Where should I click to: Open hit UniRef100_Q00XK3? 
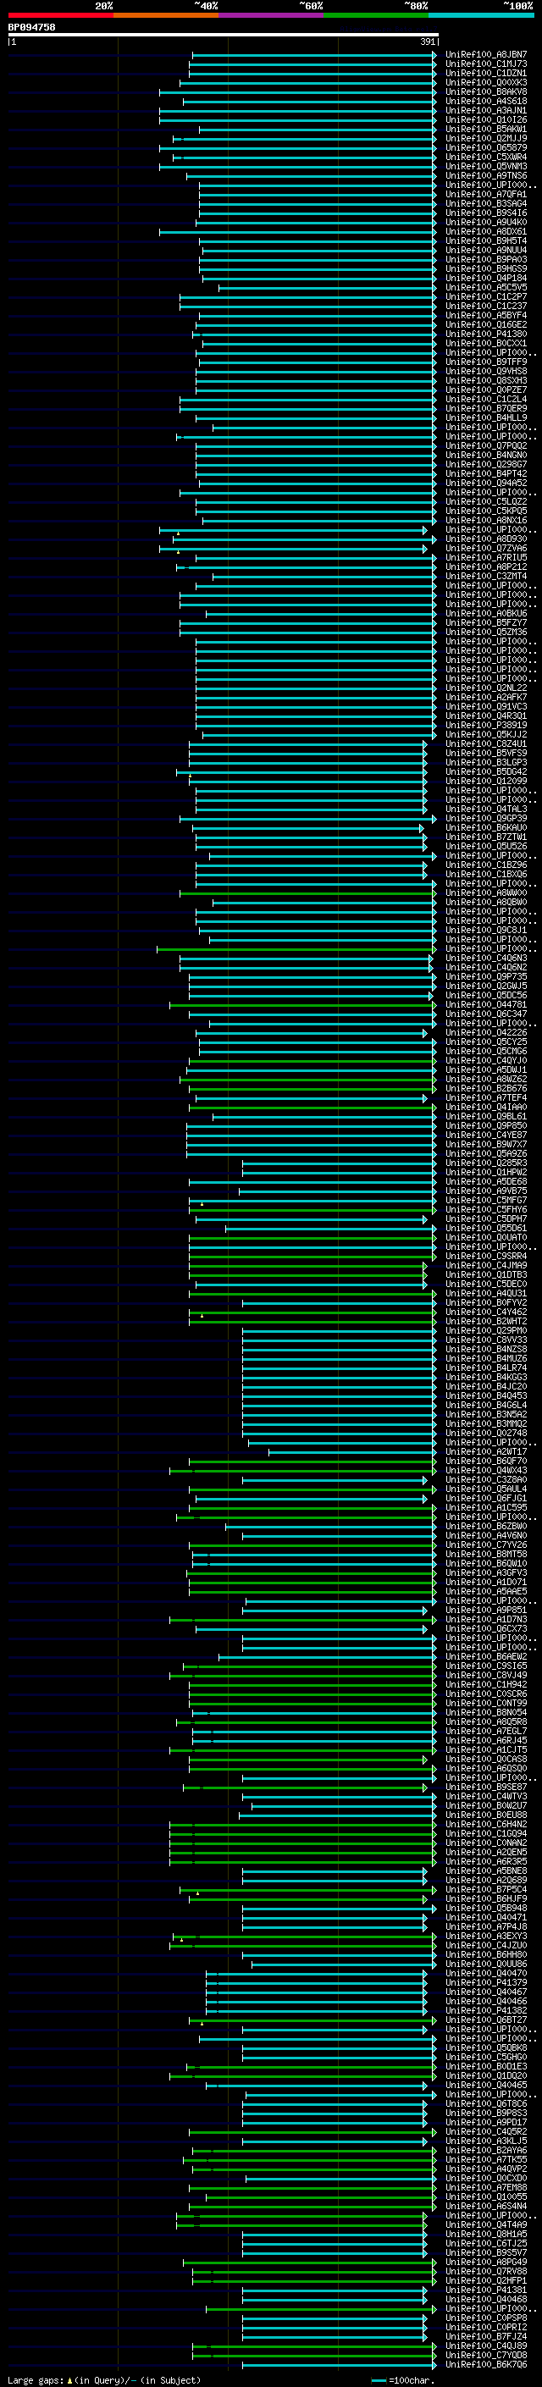[486, 82]
